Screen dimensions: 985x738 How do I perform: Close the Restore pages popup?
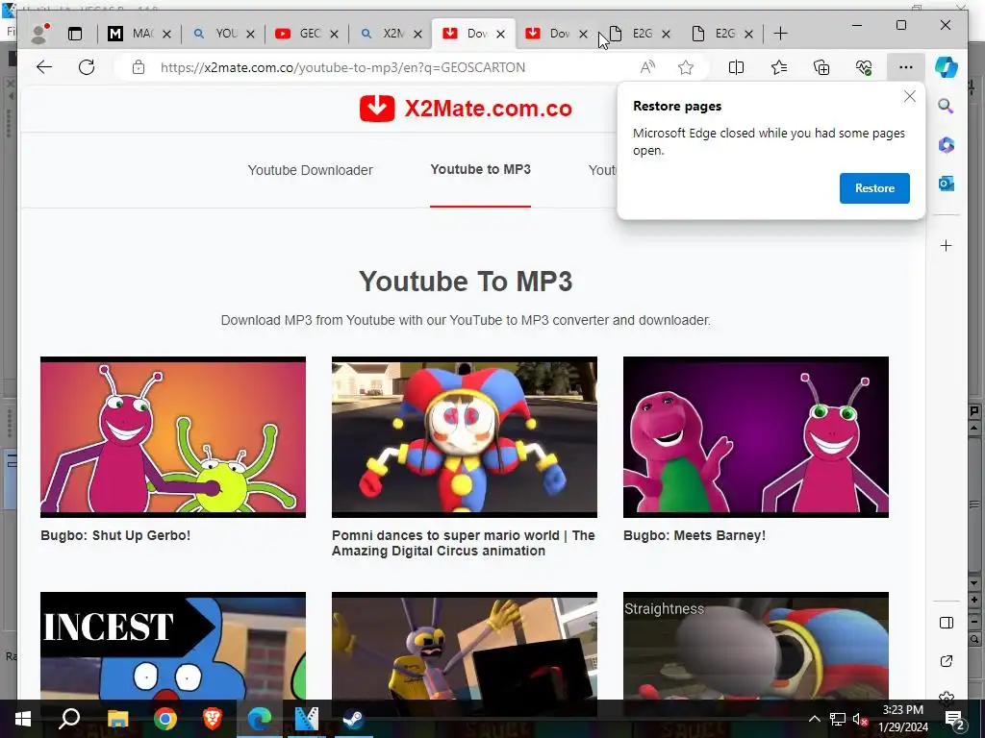pos(910,96)
